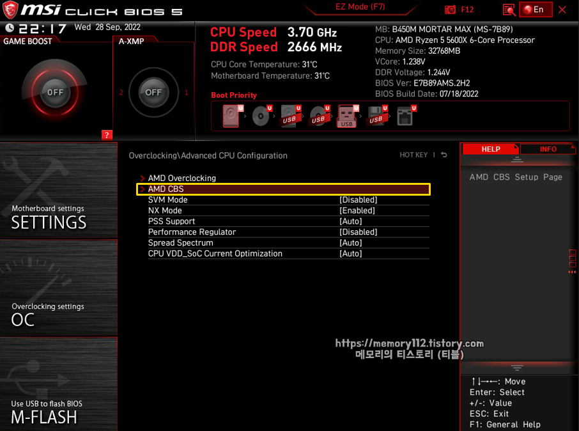Viewport: 579px width, 431px height.
Task: Click the screenshot camera F12 icon
Action: 459,10
